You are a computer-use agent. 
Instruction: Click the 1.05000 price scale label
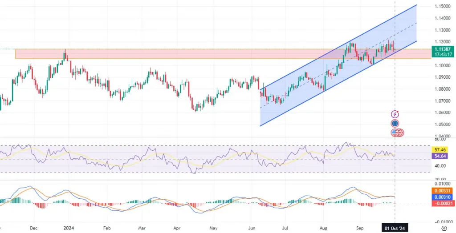(x=442, y=125)
